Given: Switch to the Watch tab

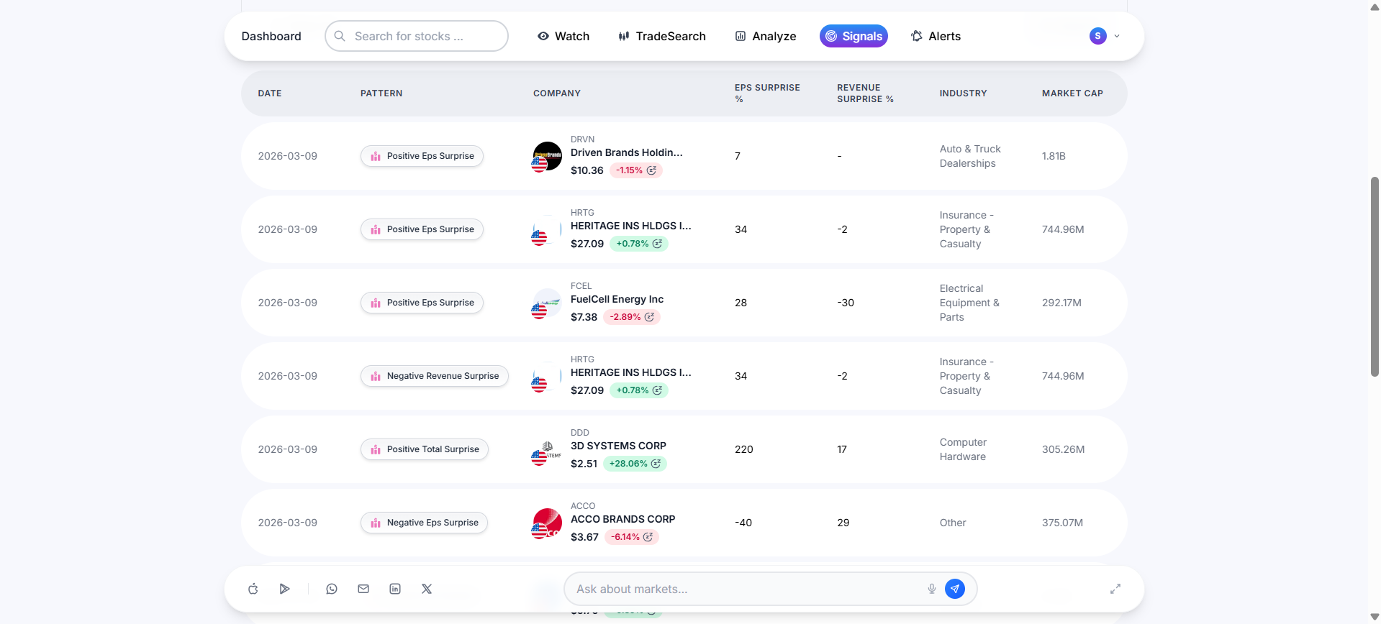Looking at the screenshot, I should coord(563,36).
